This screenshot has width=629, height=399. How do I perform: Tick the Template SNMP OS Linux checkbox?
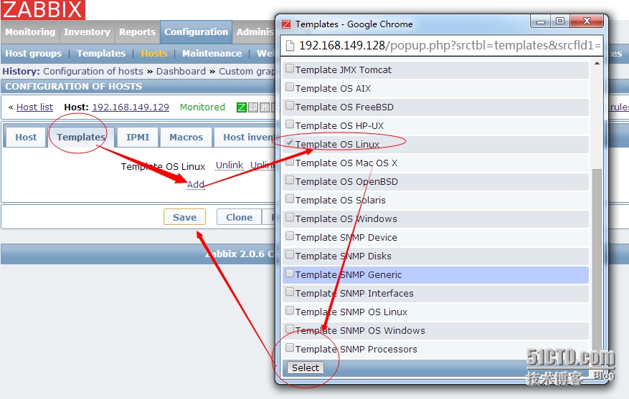290,310
